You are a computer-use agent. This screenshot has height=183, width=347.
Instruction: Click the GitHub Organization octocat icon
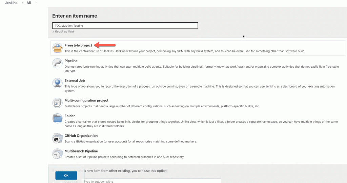57,138
